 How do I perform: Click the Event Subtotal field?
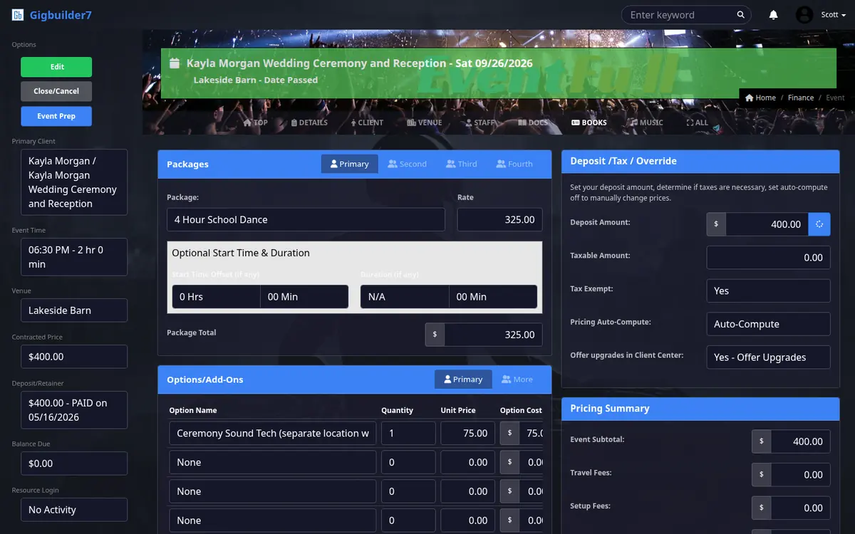(801, 441)
